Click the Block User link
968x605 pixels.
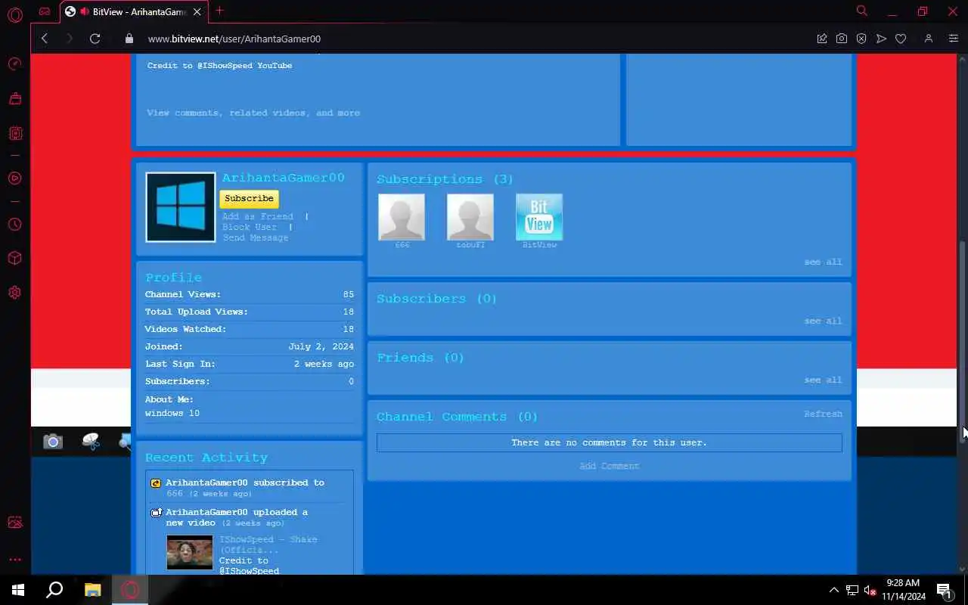[250, 227]
